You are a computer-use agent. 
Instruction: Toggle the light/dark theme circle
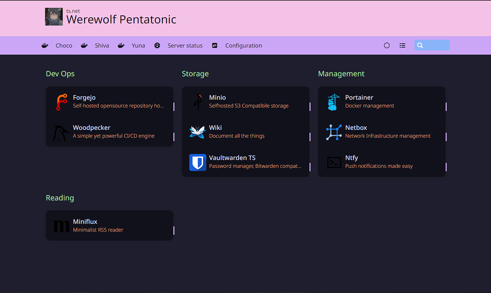(387, 45)
